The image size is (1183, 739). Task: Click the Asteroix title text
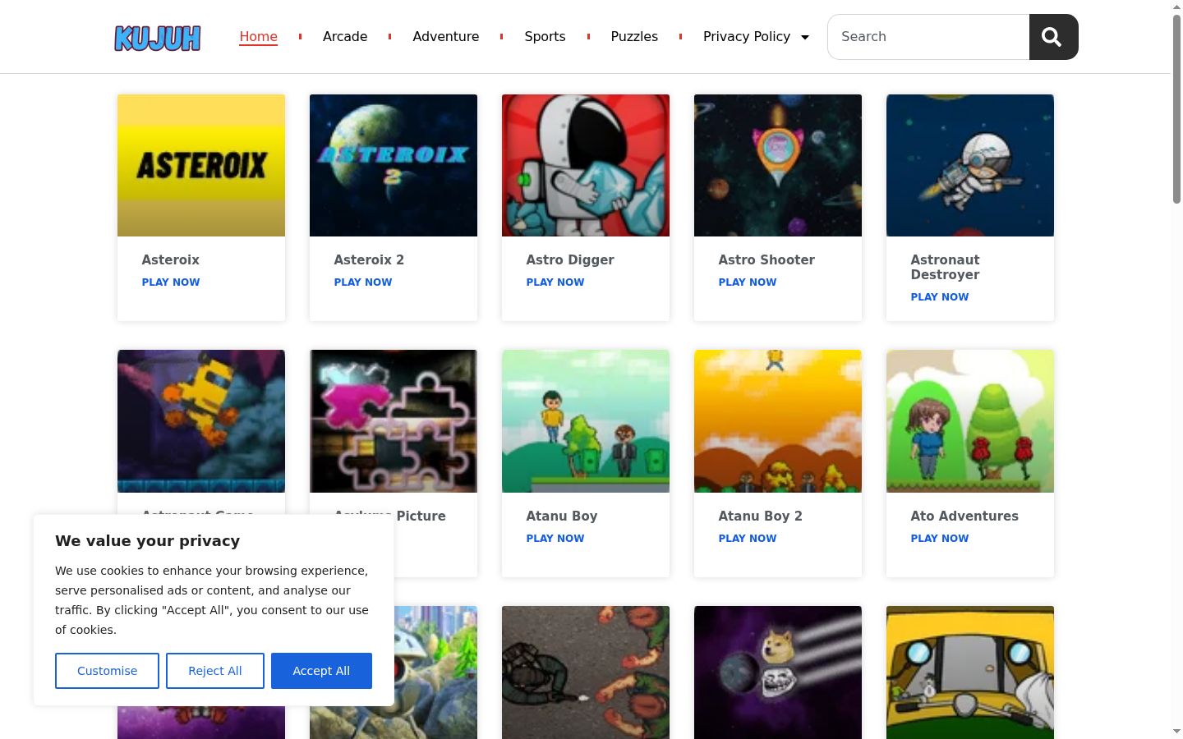pos(170,259)
